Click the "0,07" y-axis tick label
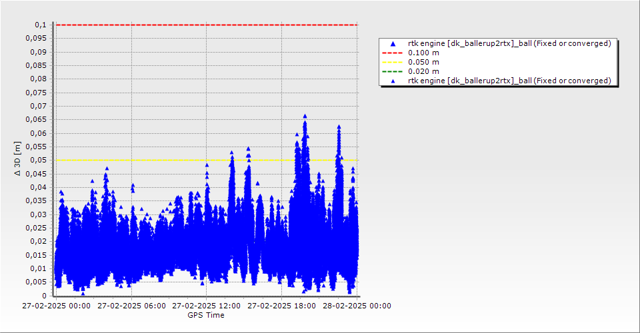This screenshot has width=640, height=333. point(39,106)
